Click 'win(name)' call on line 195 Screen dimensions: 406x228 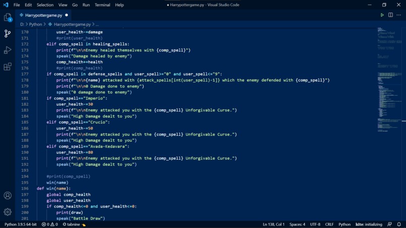[x=57, y=183]
